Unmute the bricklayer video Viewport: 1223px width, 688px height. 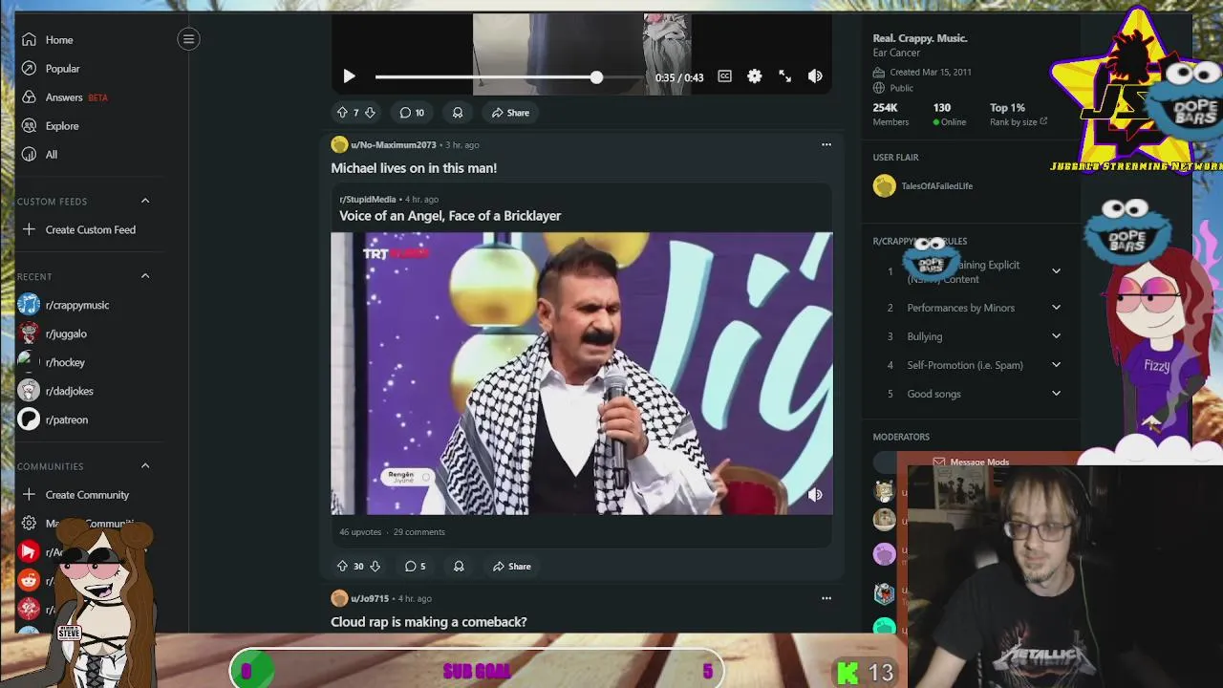click(x=815, y=495)
